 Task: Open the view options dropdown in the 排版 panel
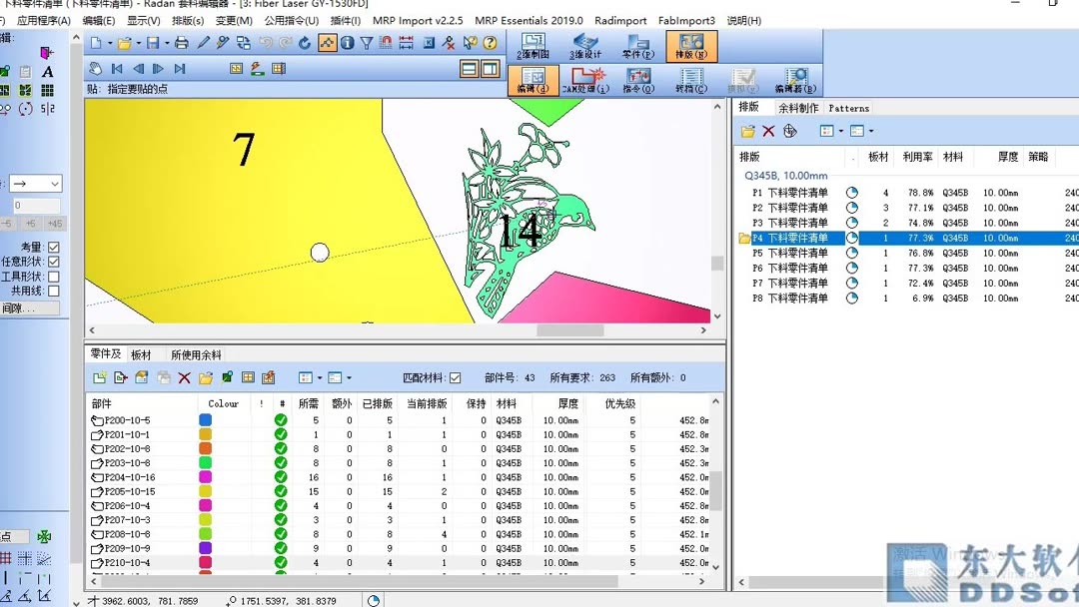tap(842, 130)
